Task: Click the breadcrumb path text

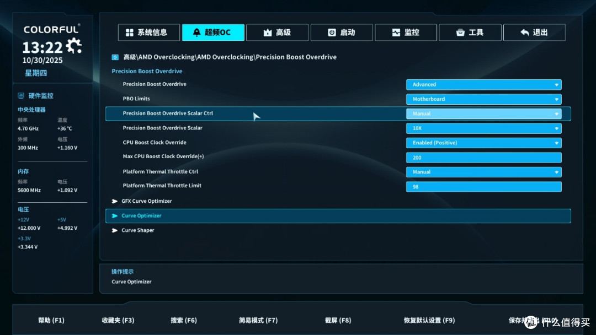Action: (x=230, y=57)
